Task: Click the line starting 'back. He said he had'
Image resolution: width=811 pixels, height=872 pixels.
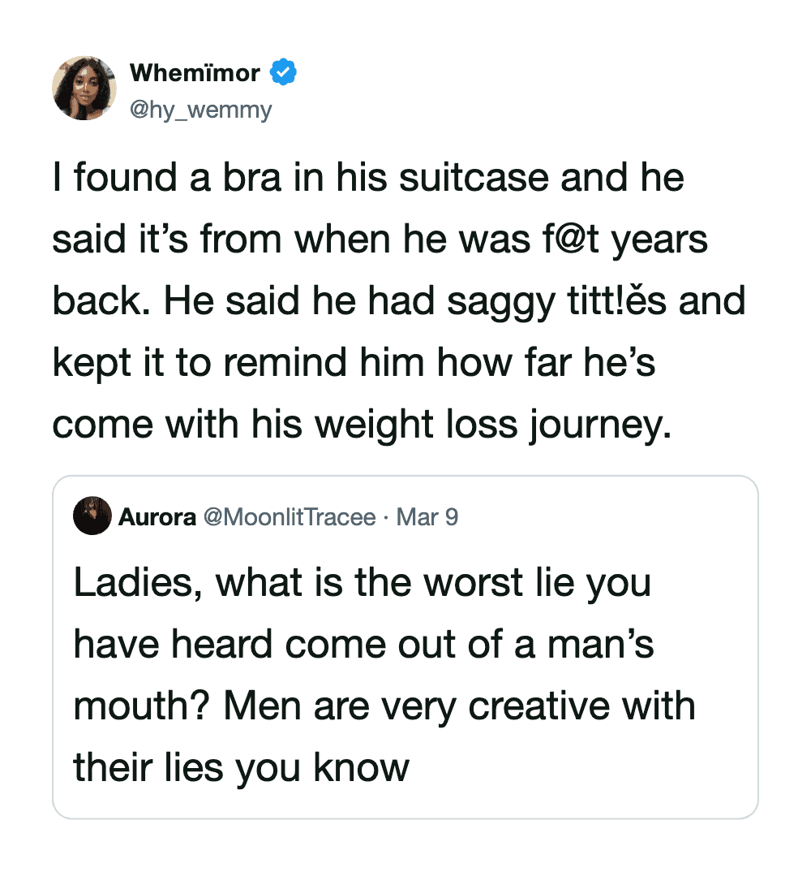Action: point(398,301)
